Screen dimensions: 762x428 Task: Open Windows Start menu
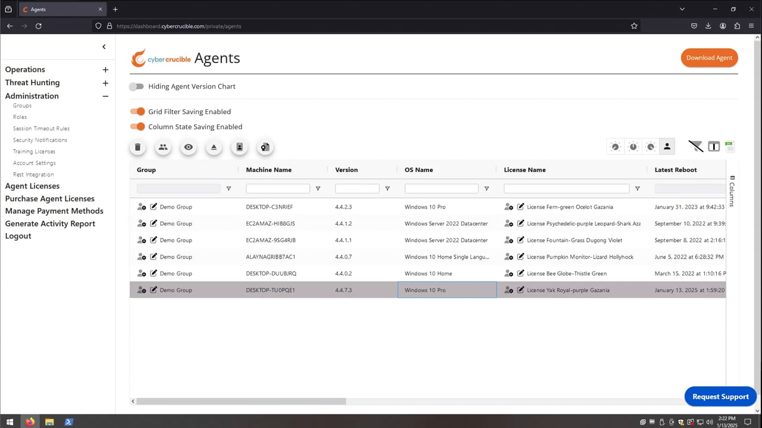10,422
